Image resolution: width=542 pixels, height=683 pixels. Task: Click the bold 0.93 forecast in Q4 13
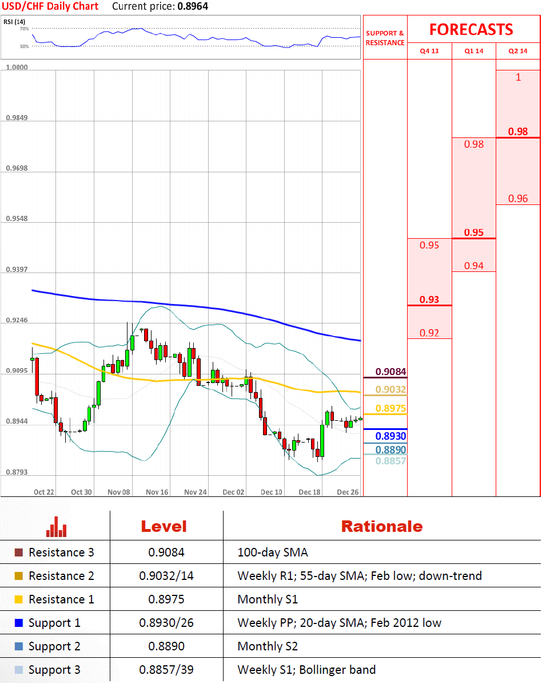click(429, 299)
